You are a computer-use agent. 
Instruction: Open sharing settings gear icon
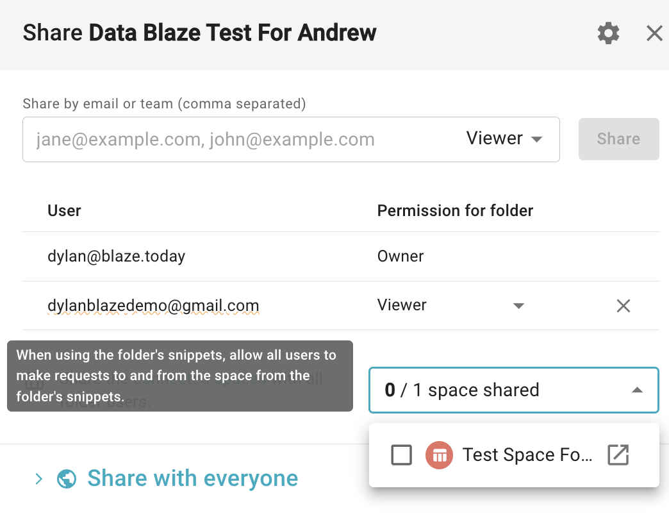click(608, 33)
